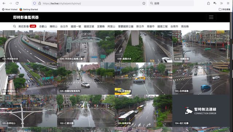
Task: Click the browser search field
Action: tap(171, 3)
